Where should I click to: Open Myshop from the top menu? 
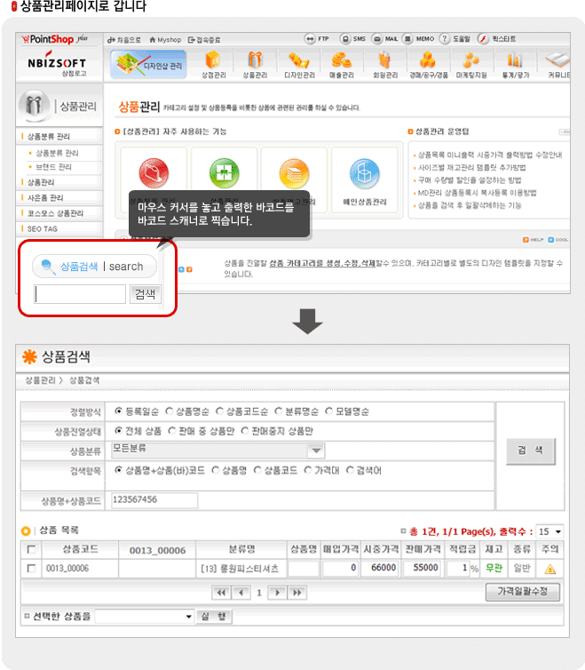[x=165, y=40]
